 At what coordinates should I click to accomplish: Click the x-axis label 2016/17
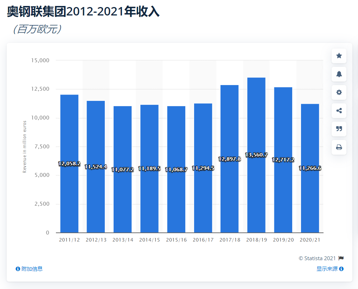pos(203,240)
